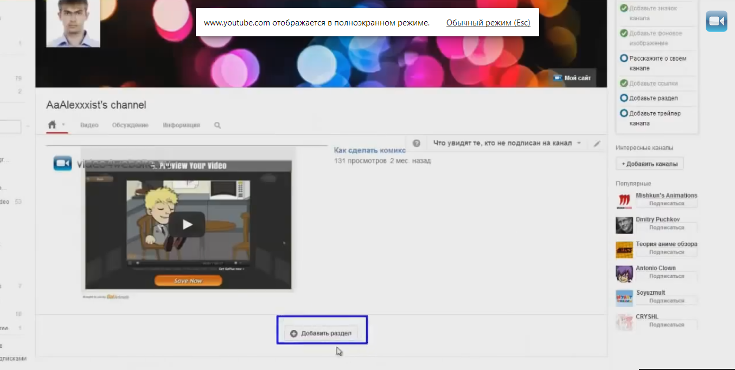
Task: Open 'Как сделать комикс' video link
Action: [x=370, y=151]
